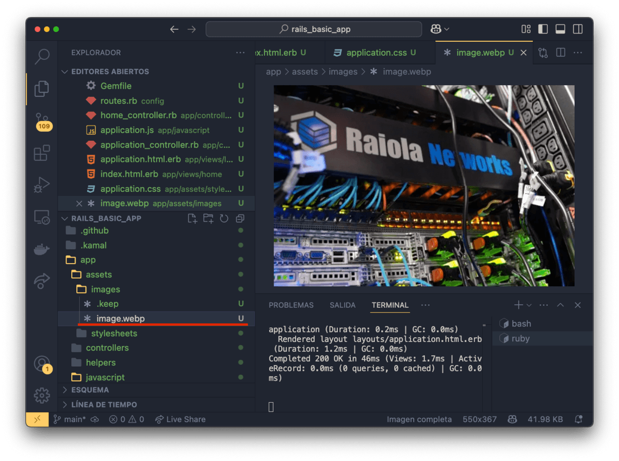Viewport: 619px width, 461px height.
Task: Split the editor to the right
Action: (561, 53)
